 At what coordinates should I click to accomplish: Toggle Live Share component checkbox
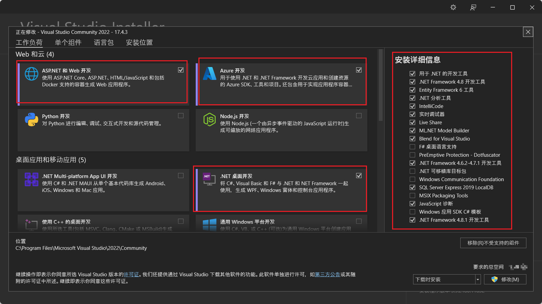412,122
